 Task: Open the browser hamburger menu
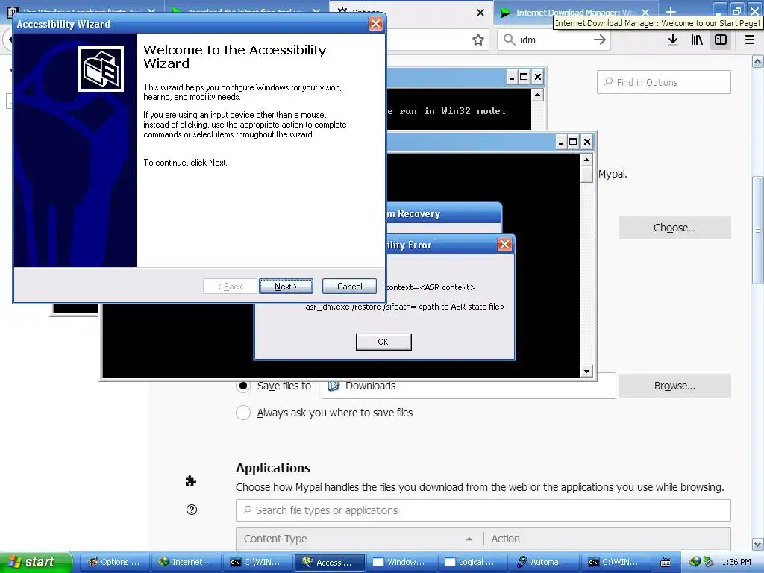click(750, 40)
